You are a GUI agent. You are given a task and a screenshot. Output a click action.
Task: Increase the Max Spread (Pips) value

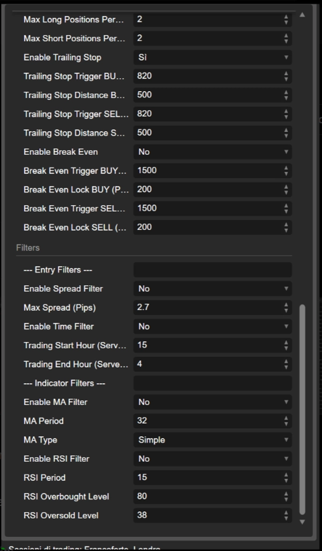point(286,306)
